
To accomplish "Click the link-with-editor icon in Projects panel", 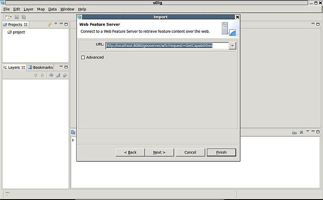I will pos(49,25).
